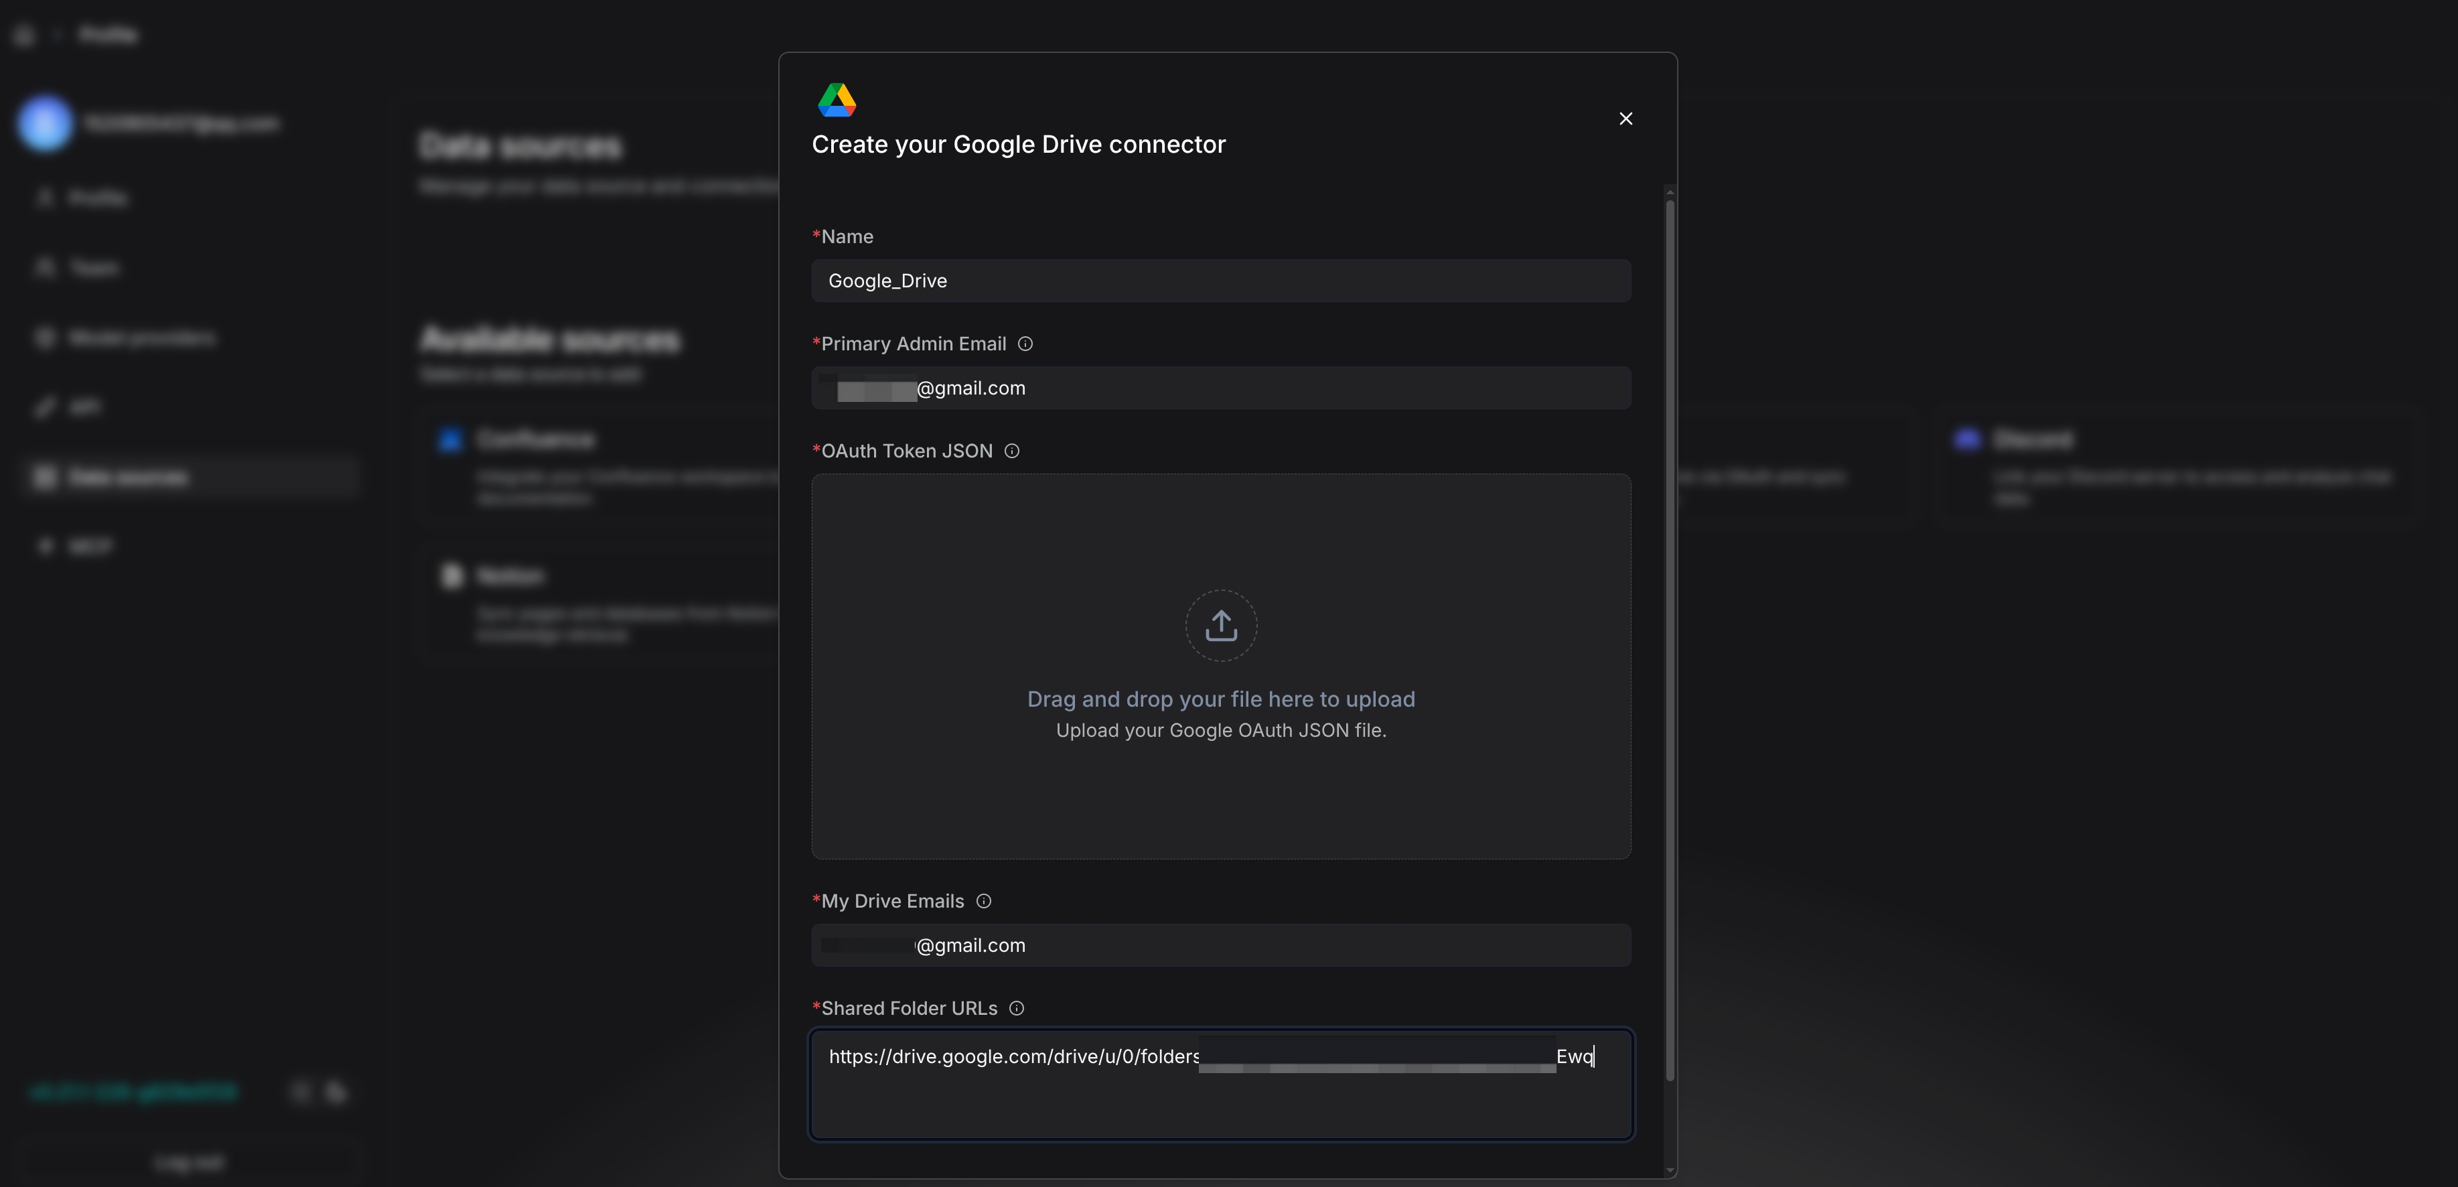Click inside the Shared Folder URLs textarea
2458x1187 pixels.
click(1220, 1084)
